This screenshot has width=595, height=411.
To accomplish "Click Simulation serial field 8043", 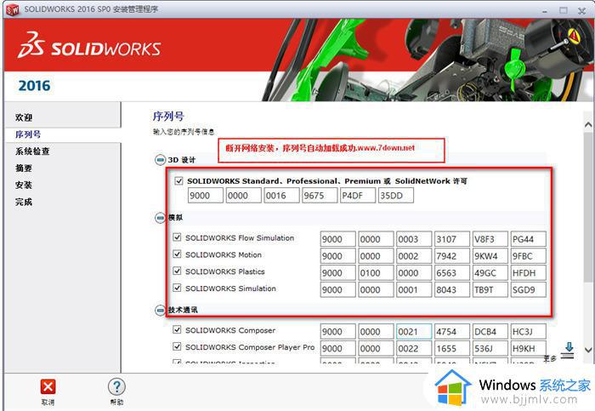I will (x=452, y=289).
